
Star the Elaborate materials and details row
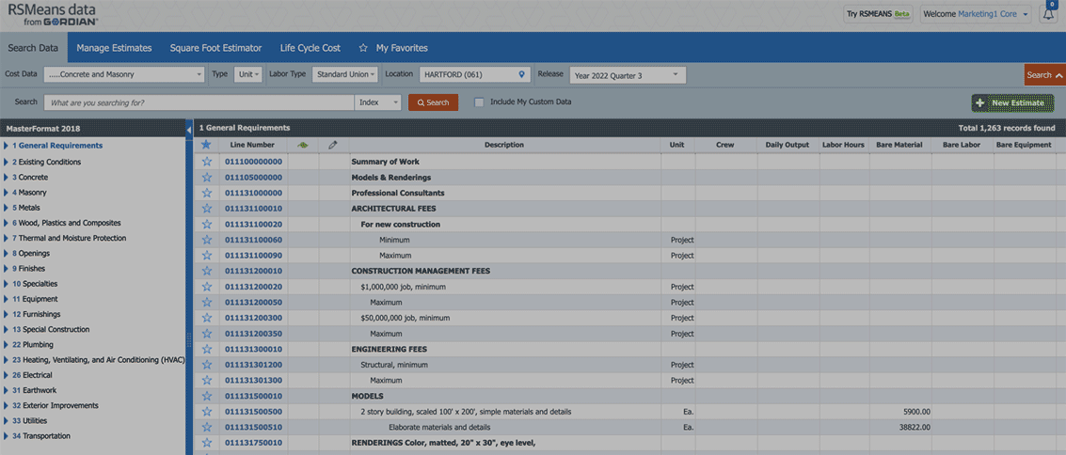pos(207,427)
